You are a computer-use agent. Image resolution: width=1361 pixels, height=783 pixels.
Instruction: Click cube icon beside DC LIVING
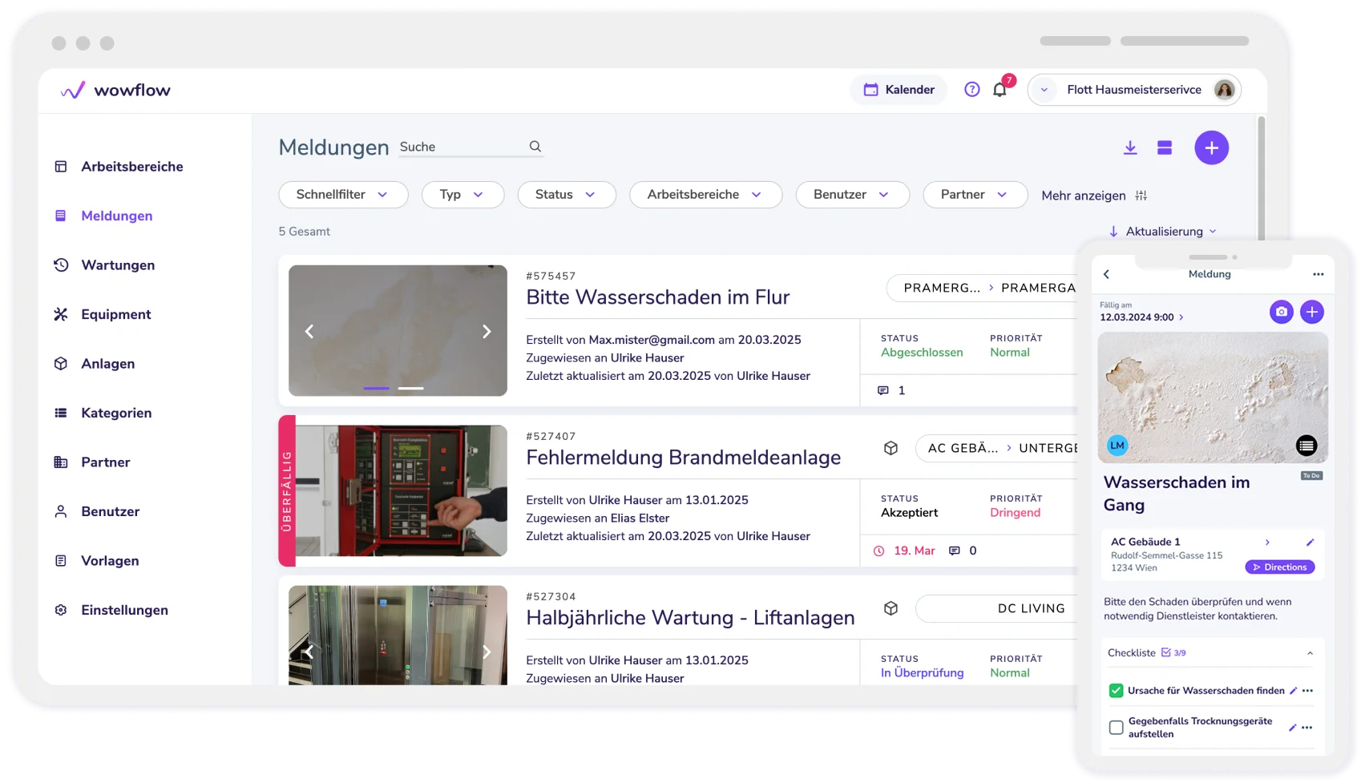pyautogui.click(x=891, y=608)
